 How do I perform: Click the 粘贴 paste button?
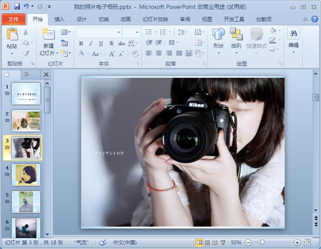pyautogui.click(x=12, y=41)
